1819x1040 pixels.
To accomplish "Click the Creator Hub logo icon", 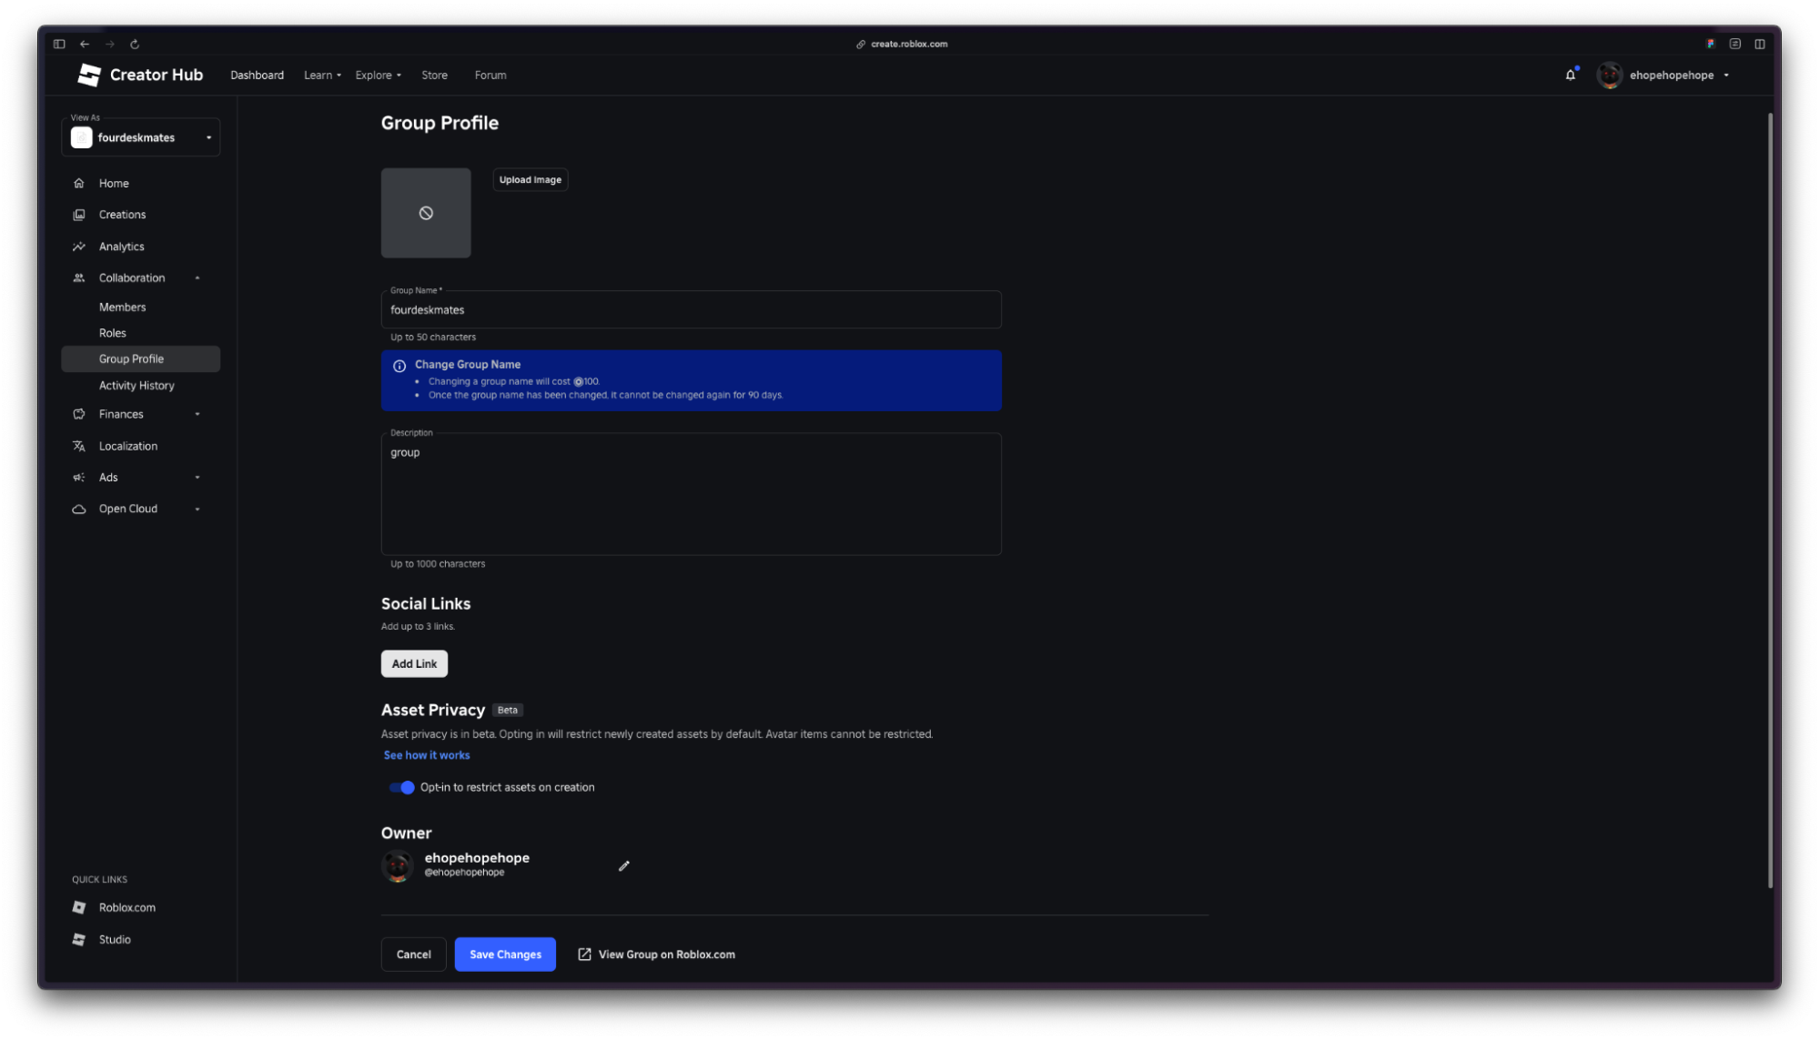I will [x=88, y=75].
